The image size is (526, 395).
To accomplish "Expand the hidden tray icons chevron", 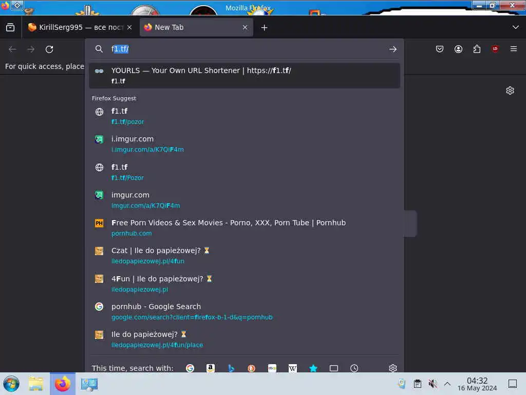I will point(447,383).
